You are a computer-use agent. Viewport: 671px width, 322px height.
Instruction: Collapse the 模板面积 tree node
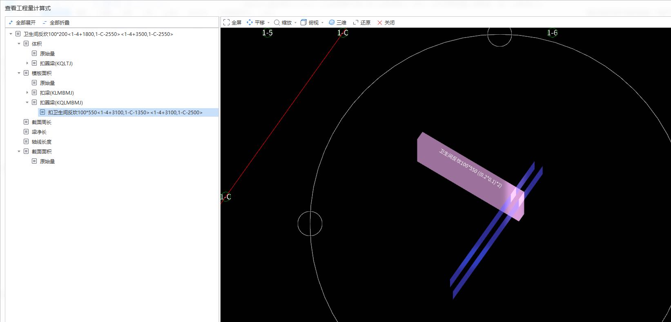click(19, 73)
